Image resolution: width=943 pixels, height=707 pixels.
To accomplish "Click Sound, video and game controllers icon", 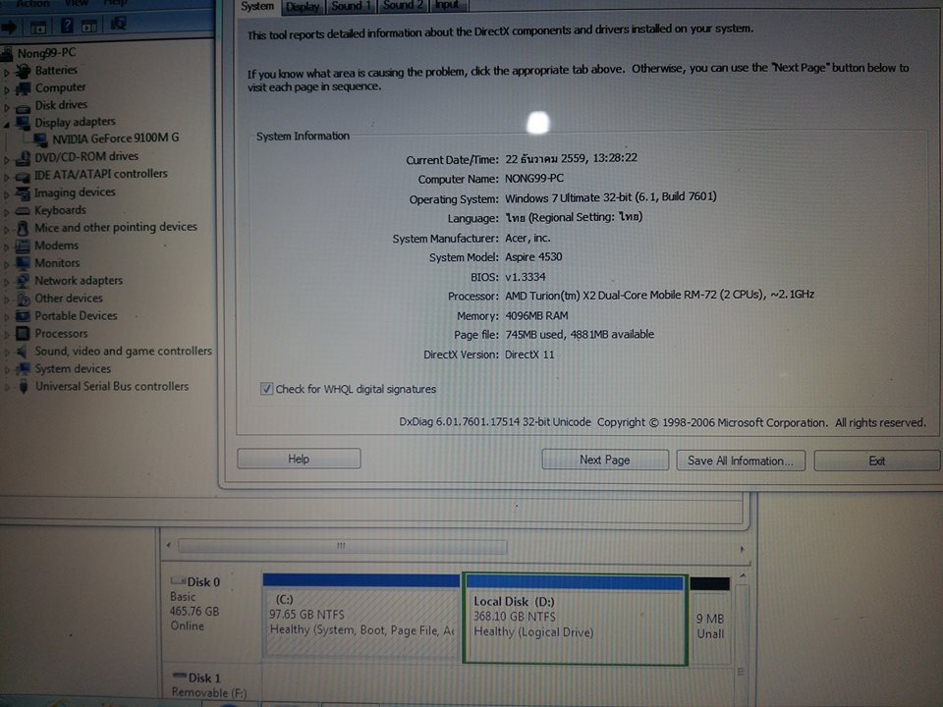I will pos(23,352).
